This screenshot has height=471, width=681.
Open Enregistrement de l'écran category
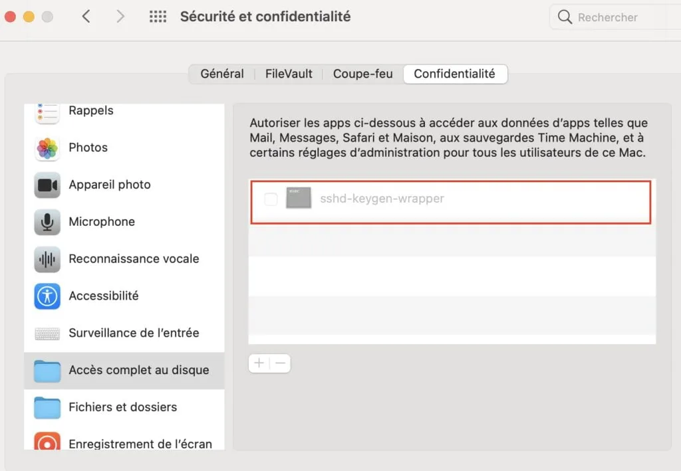(140, 444)
